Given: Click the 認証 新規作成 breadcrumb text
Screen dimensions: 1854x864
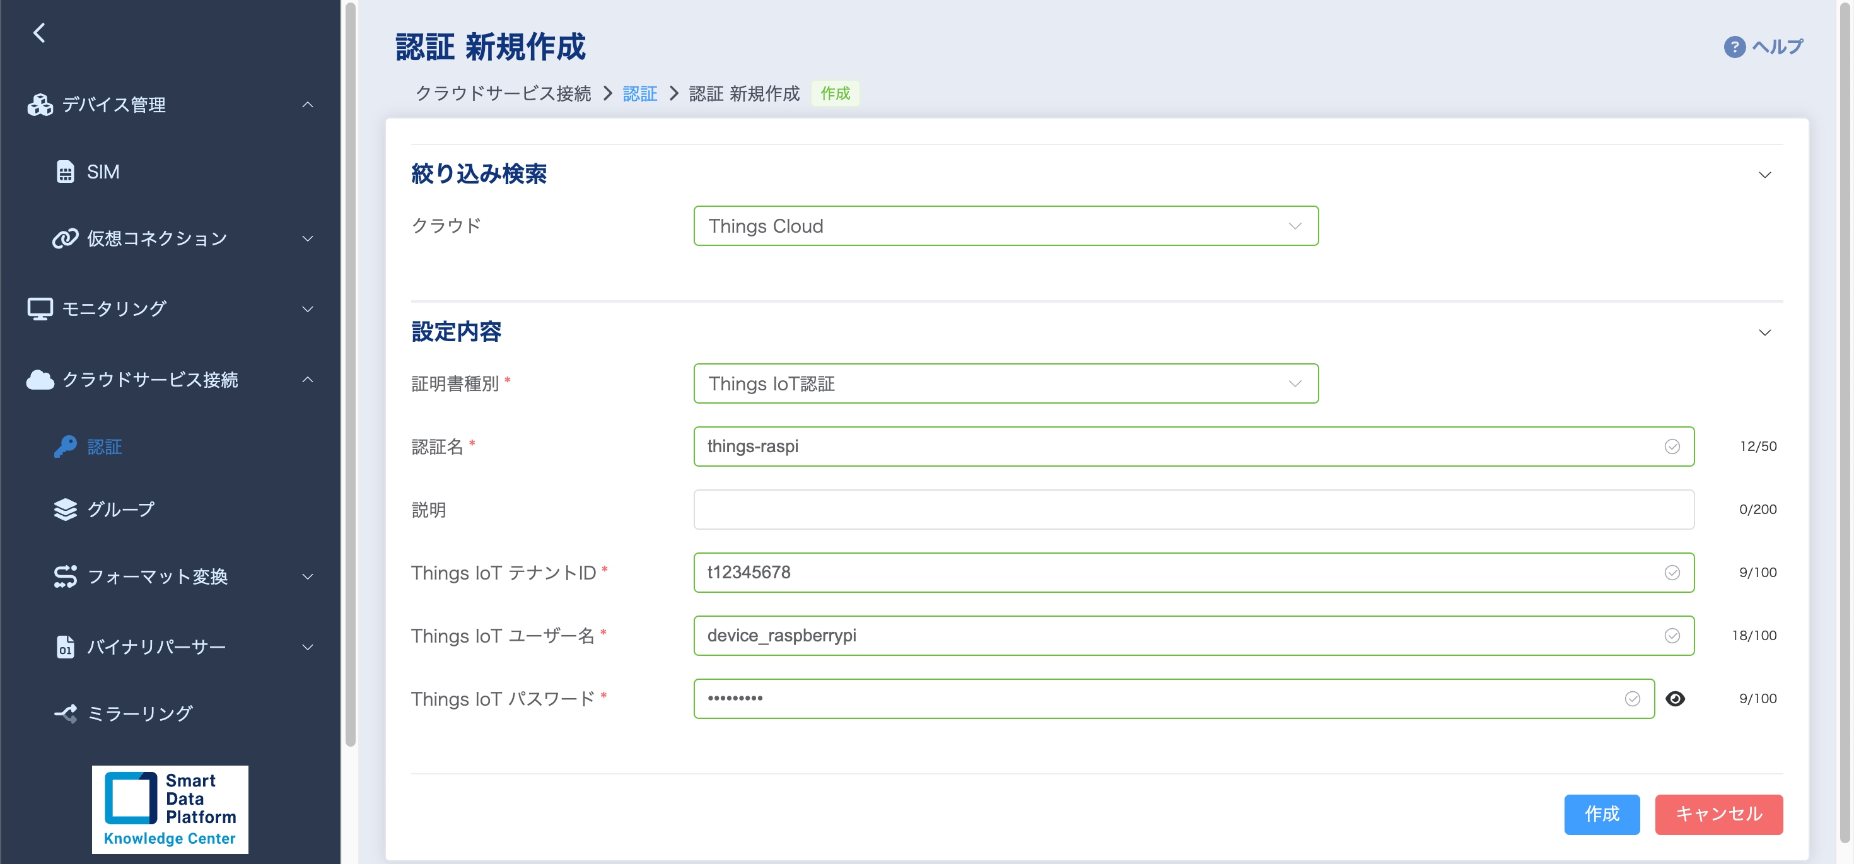Looking at the screenshot, I should [744, 93].
